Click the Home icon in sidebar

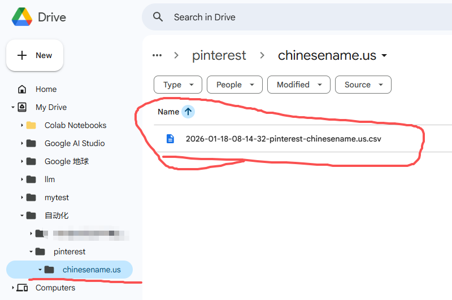[x=22, y=89]
